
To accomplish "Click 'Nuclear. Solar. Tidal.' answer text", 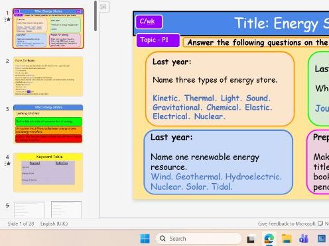I will [x=192, y=187].
